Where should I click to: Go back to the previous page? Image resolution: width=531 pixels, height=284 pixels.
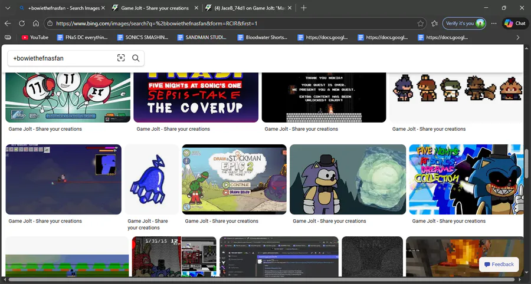point(8,24)
